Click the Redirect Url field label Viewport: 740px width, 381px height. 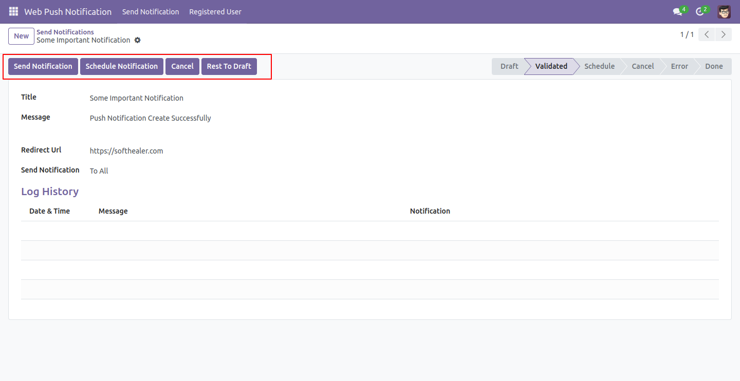(x=41, y=150)
